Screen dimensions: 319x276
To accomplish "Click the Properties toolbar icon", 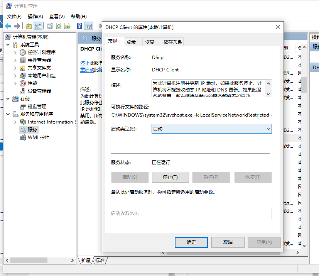I will [x=49, y=26].
